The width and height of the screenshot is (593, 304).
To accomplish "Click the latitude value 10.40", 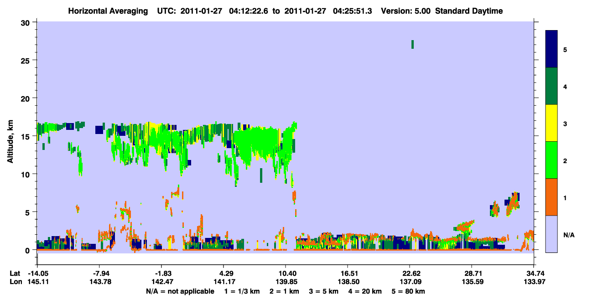I will point(286,273).
